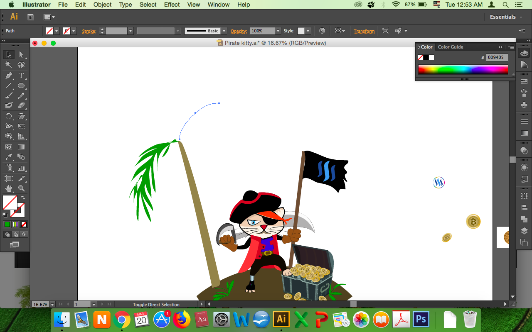Apply None mode button in toolbox
Image resolution: width=532 pixels, height=332 pixels.
[24, 225]
